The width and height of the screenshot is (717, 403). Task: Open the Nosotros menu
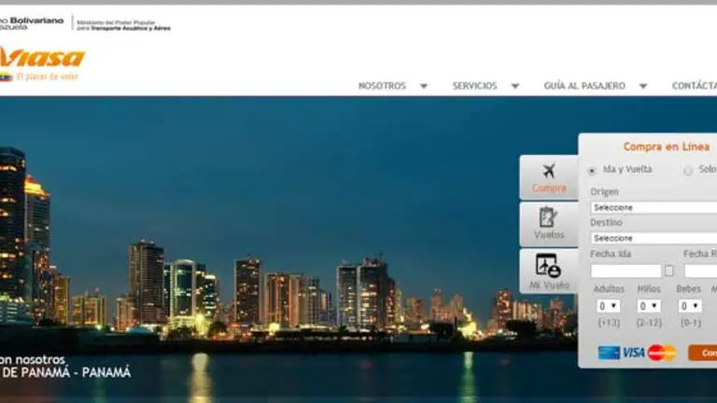pos(392,86)
